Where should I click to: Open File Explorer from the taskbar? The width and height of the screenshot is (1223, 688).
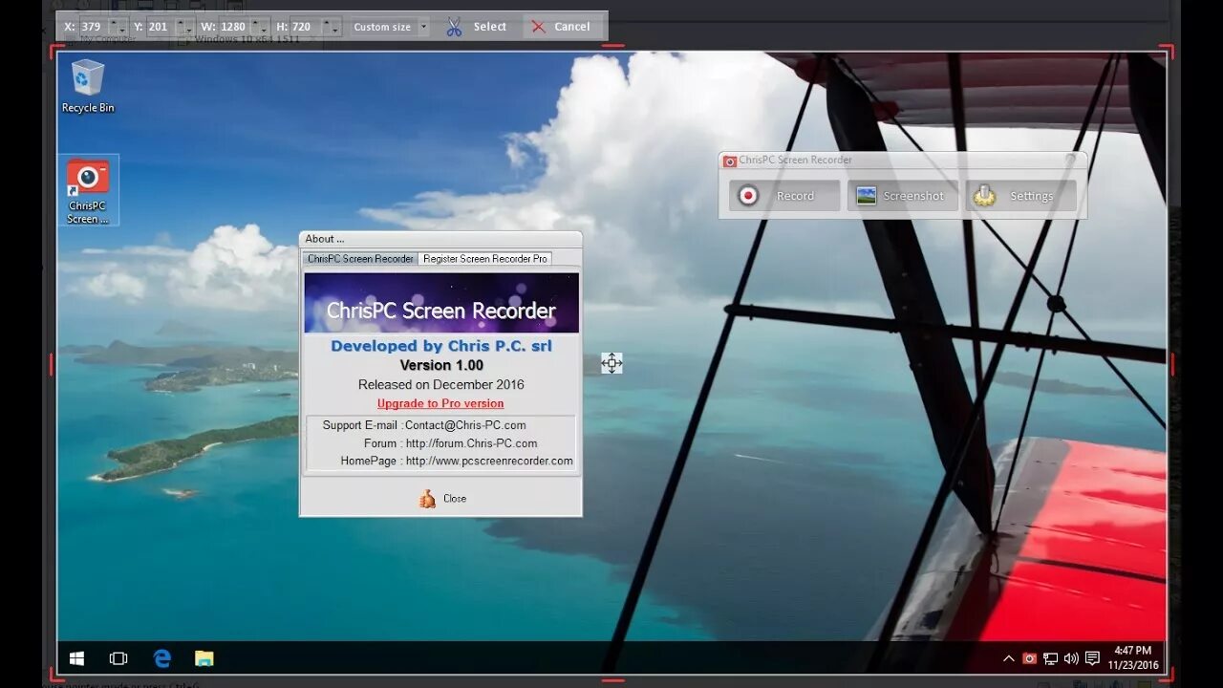(204, 658)
